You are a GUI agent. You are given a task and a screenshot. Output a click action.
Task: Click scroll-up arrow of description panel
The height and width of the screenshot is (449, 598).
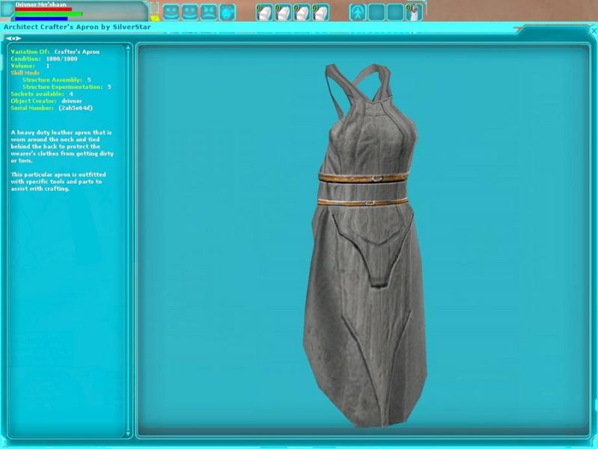[x=128, y=47]
